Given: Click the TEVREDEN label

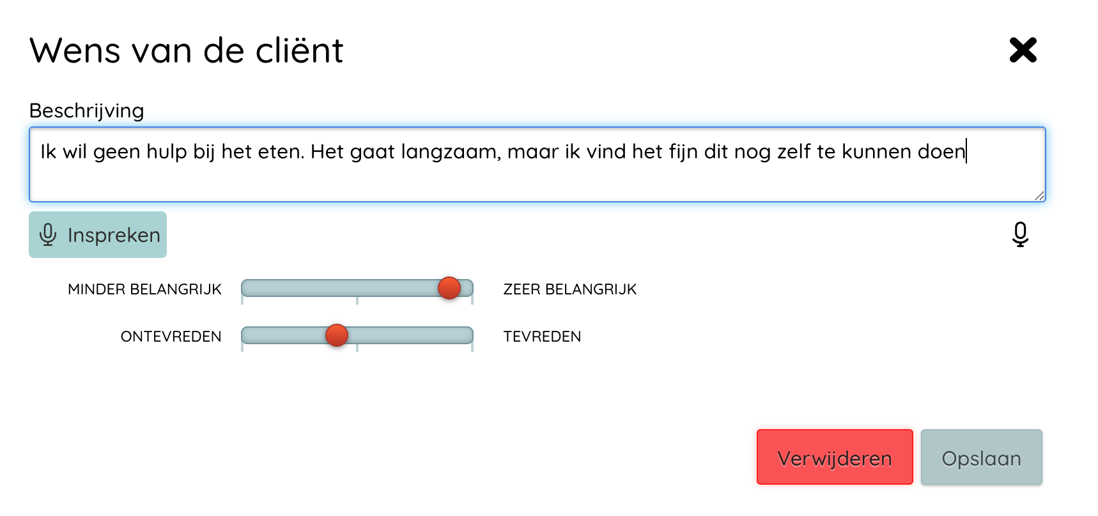Looking at the screenshot, I should (542, 337).
